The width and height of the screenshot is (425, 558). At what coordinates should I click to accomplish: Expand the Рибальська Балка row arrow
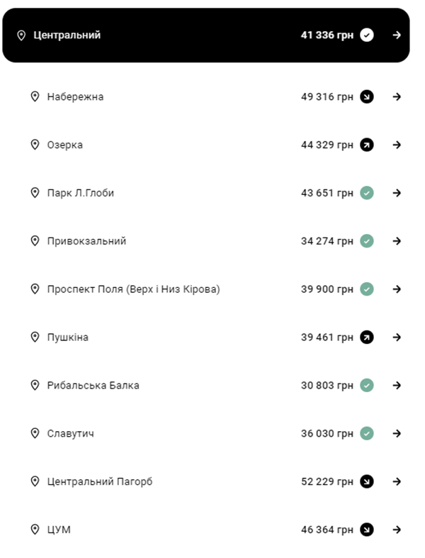point(397,386)
